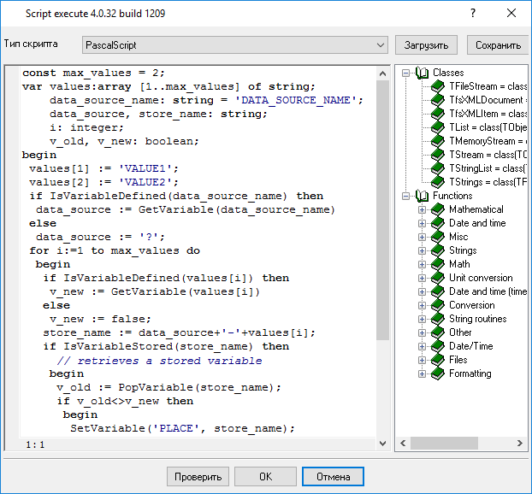The height and width of the screenshot is (494, 532).
Task: Click the TMemoryStream class book icon
Action: 437,141
